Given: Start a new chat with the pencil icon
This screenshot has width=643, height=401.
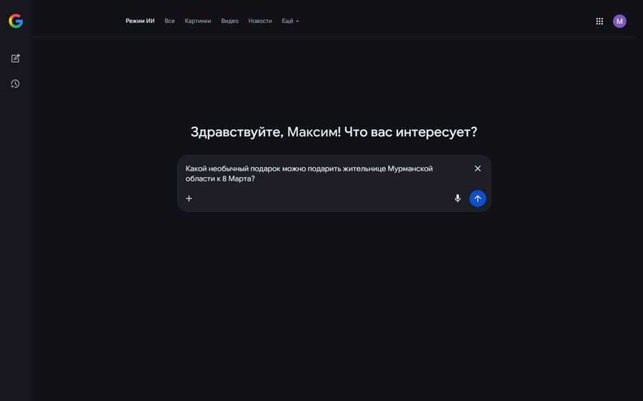Looking at the screenshot, I should coord(15,59).
